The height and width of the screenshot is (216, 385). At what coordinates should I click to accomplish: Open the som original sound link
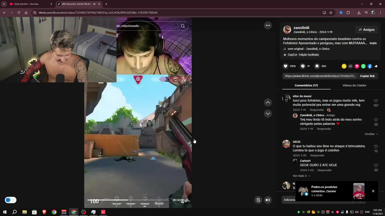click(x=308, y=49)
